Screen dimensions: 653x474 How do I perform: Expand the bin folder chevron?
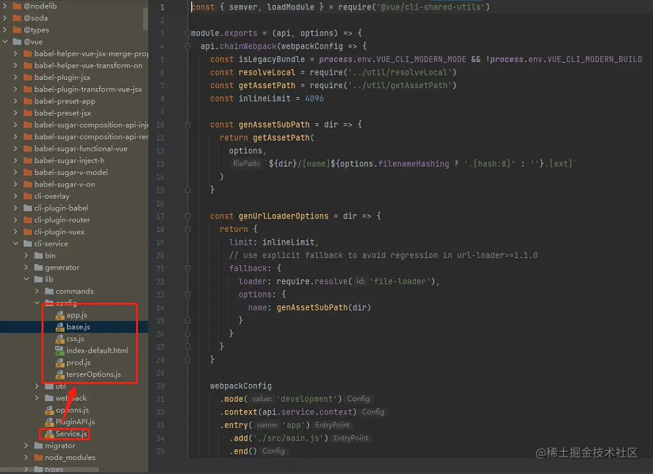point(26,256)
